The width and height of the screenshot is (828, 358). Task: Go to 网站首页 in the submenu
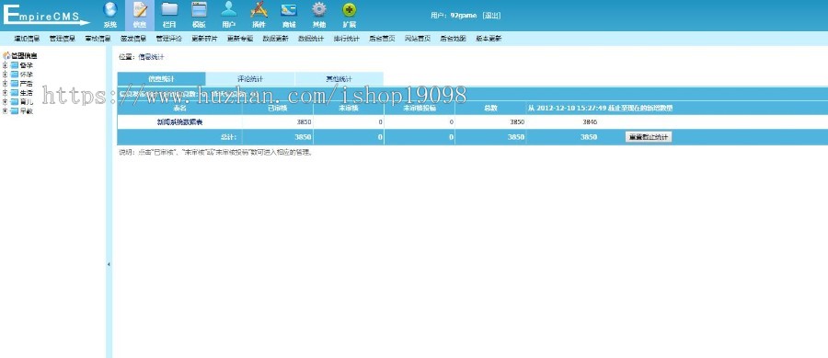(418, 39)
